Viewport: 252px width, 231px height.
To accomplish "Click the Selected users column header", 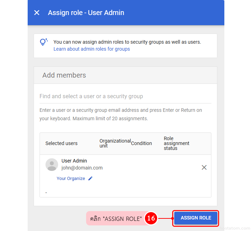I will point(62,143).
